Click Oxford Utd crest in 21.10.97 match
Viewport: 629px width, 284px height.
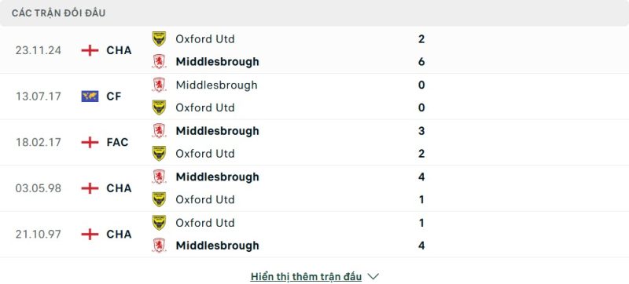159,223
